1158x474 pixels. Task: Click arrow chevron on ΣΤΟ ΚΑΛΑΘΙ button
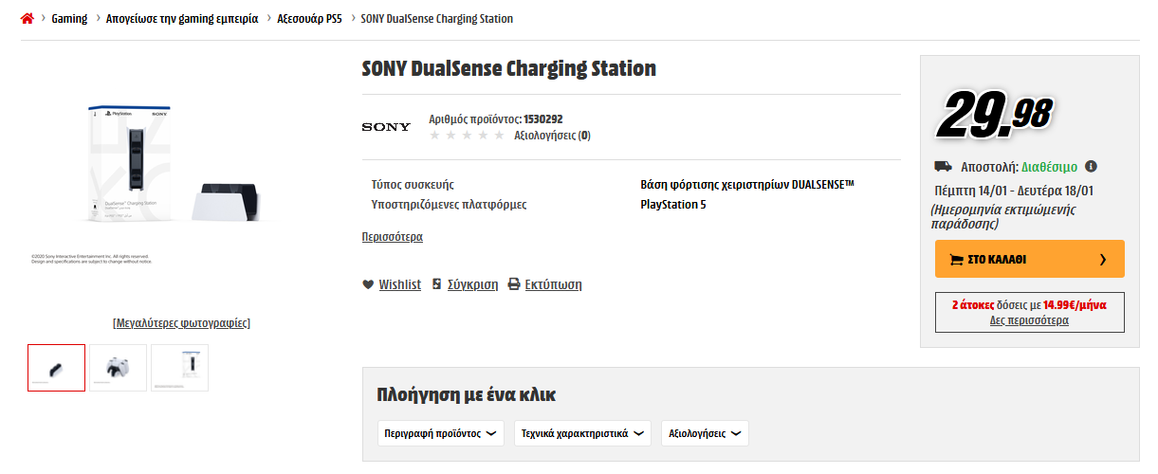1103,259
